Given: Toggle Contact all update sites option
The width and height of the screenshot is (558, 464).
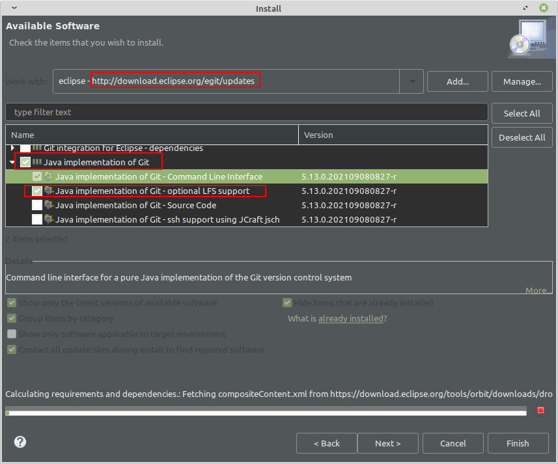Looking at the screenshot, I should pos(12,349).
